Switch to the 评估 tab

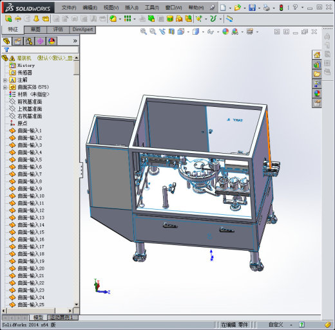[x=58, y=30]
